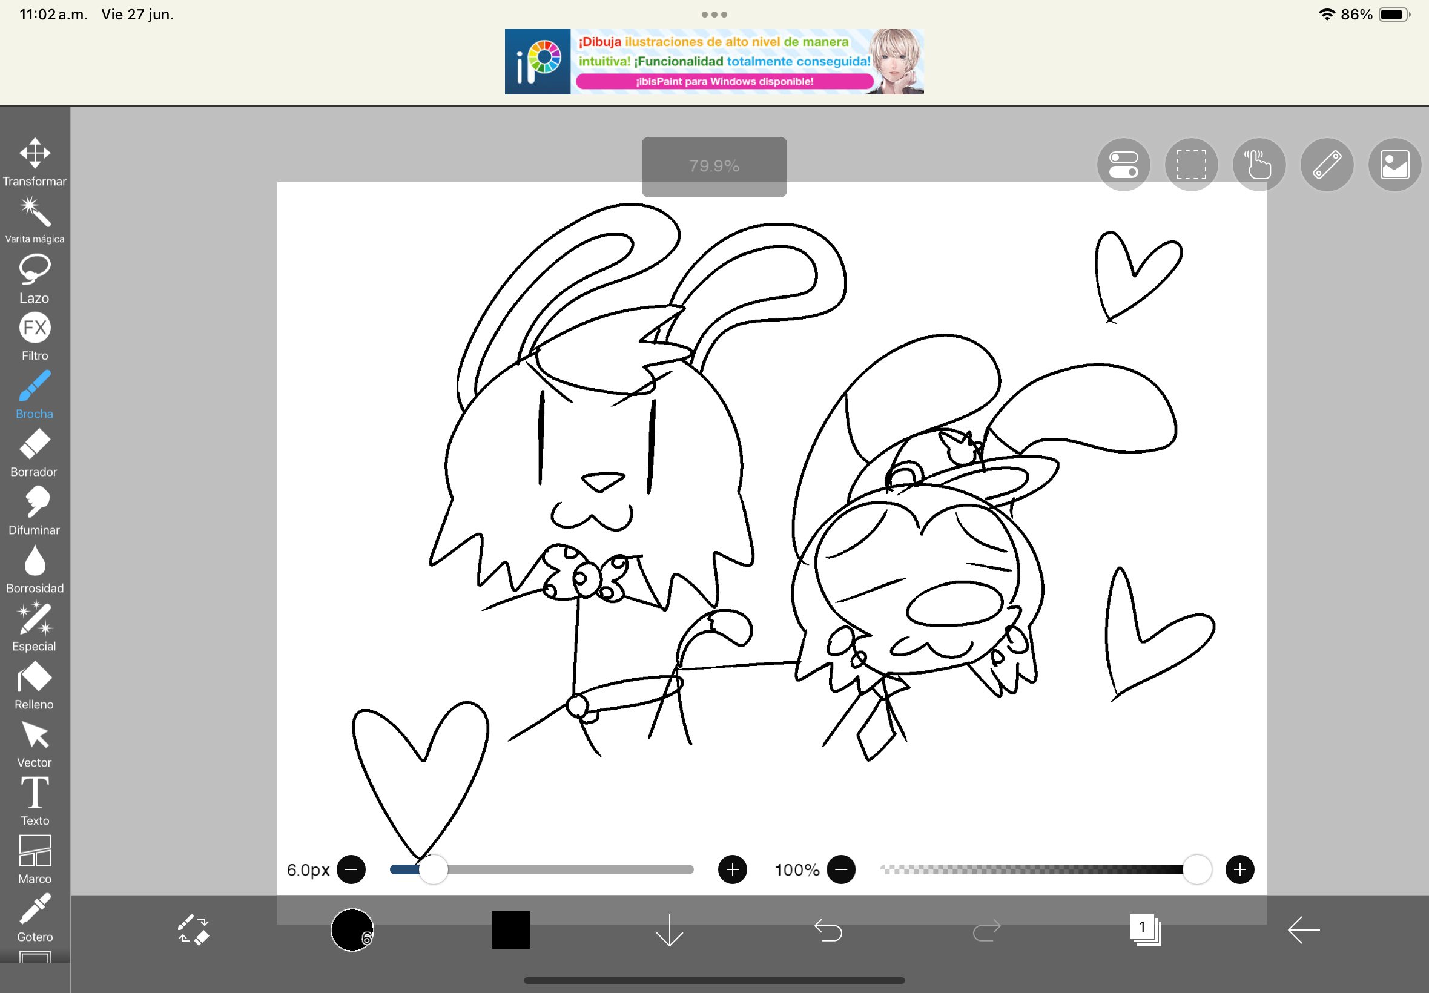This screenshot has width=1429, height=993.
Task: Tap the three-dot multitasking menu
Action: coord(714,15)
